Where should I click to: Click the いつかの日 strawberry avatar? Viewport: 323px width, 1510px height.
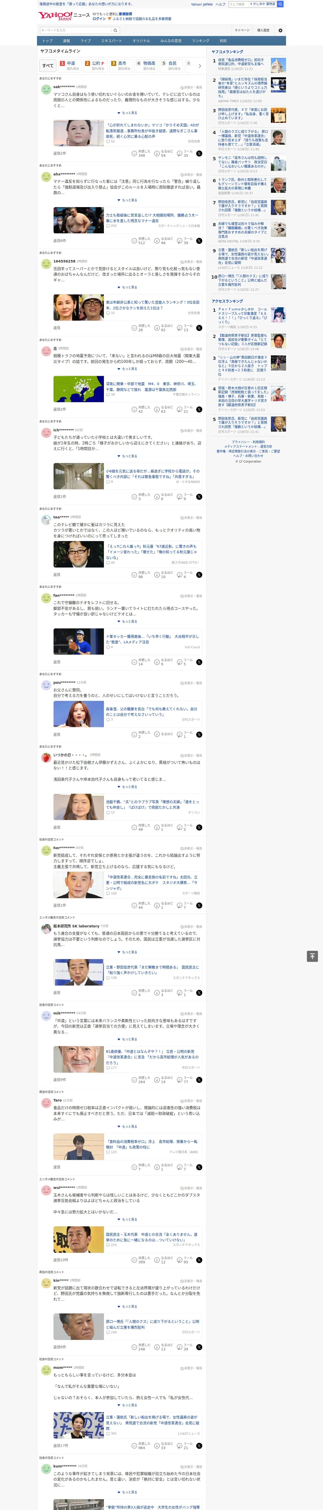point(46,758)
